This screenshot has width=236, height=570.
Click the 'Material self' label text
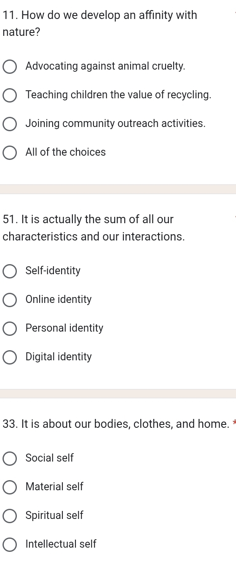click(54, 487)
